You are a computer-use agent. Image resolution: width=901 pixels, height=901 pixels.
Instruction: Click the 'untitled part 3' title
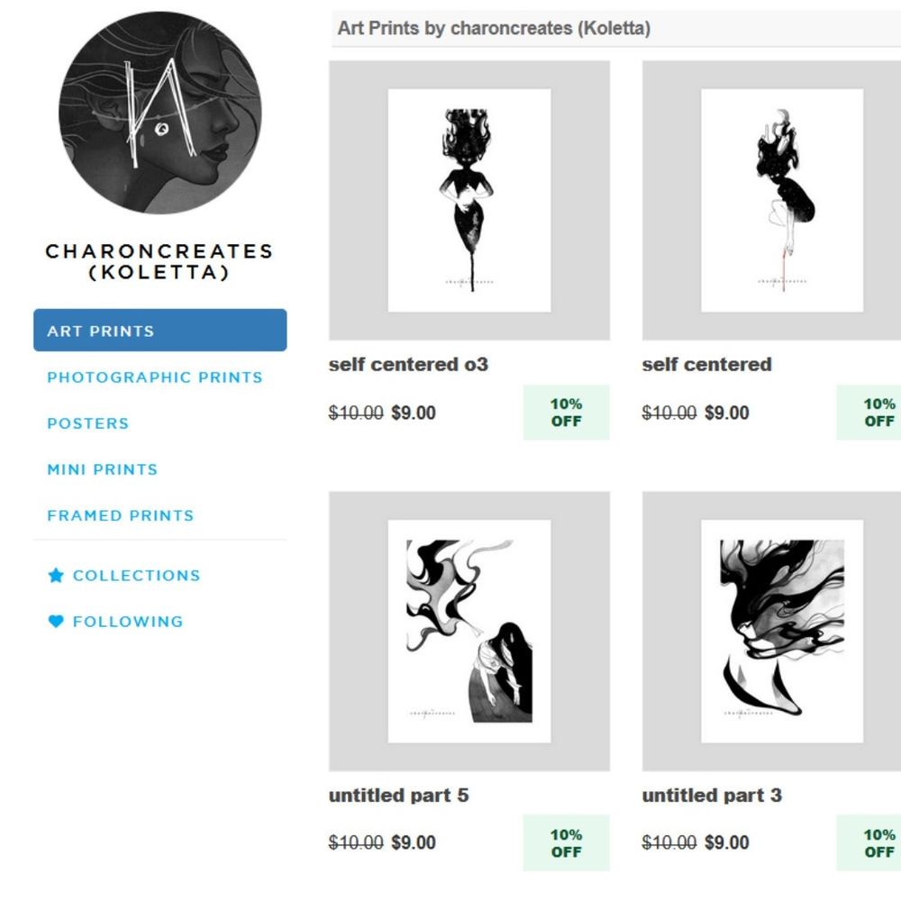[x=712, y=796]
